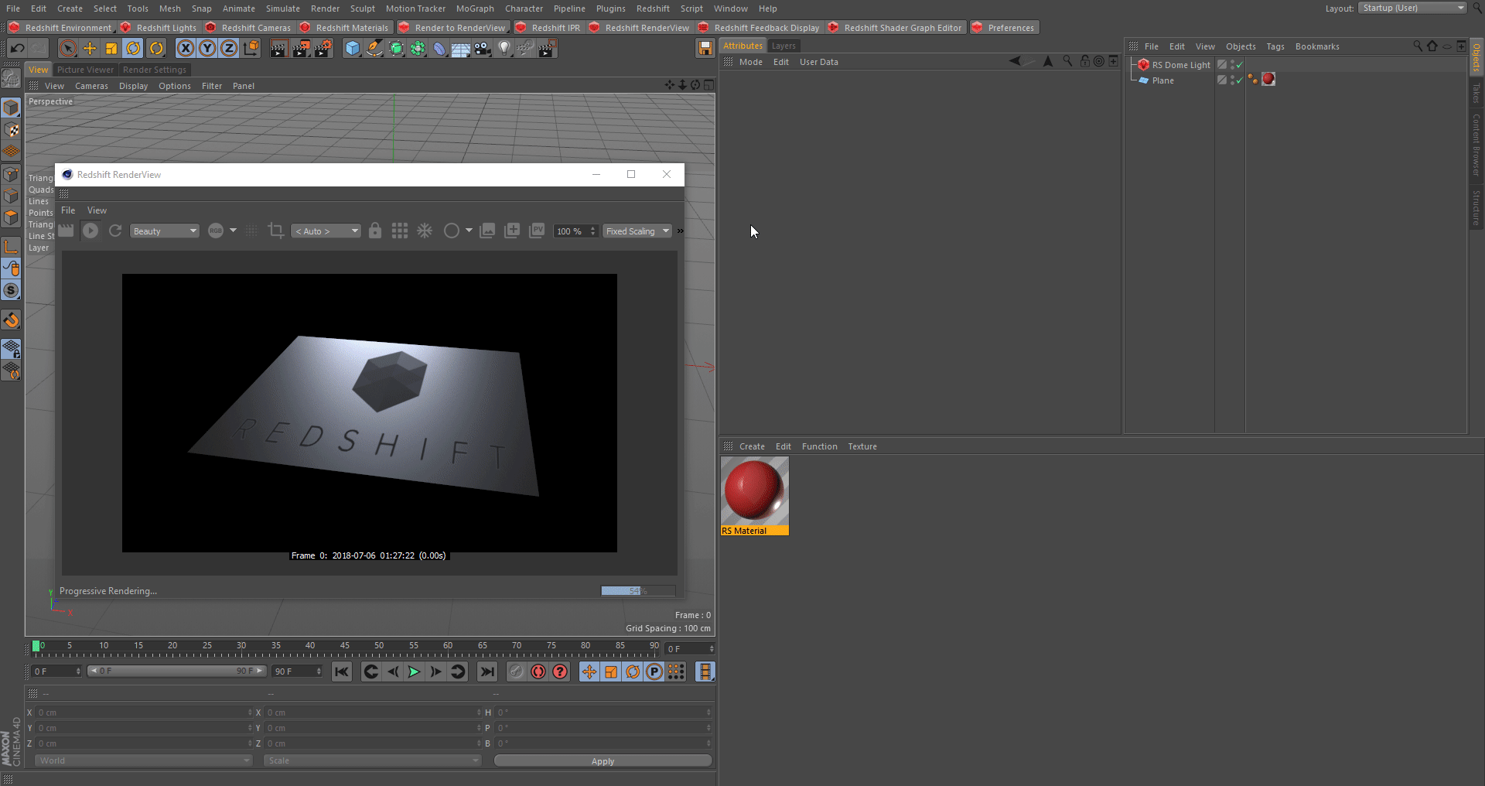Viewport: 1485px width, 786px height.
Task: Toggle the lock icon in RenderView toolbar
Action: pyautogui.click(x=375, y=231)
